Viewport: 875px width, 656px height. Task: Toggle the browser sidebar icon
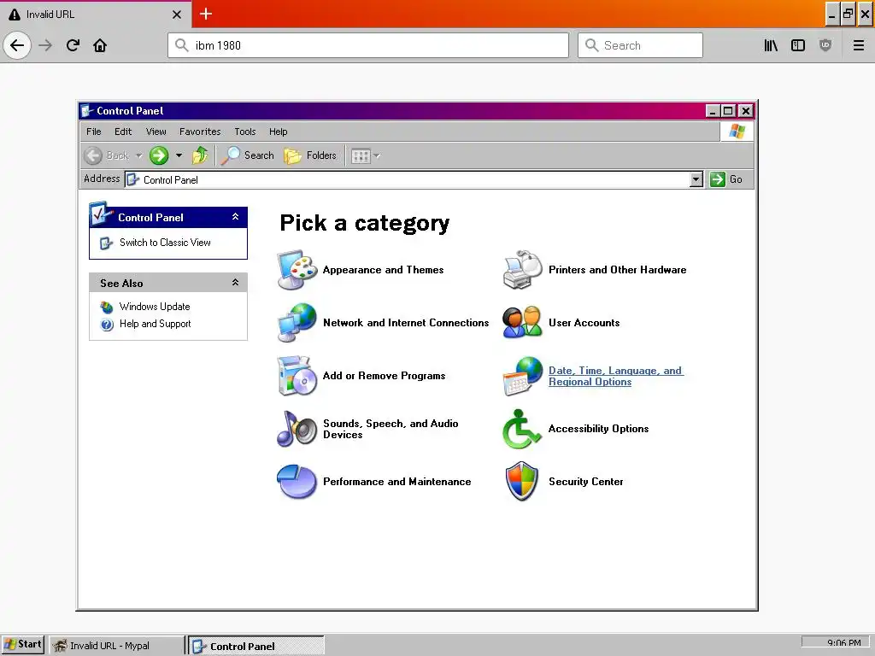(798, 45)
